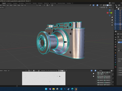122x91 pixels.
Task: Switch to the Shading workspace tab
Action: [x=35, y=3]
